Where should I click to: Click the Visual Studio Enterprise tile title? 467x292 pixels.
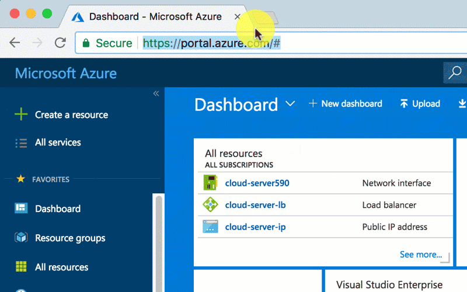point(389,285)
